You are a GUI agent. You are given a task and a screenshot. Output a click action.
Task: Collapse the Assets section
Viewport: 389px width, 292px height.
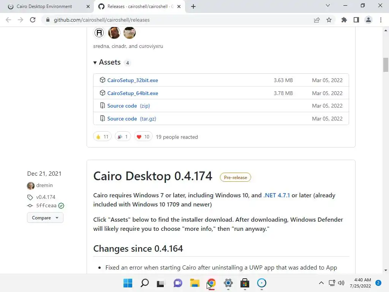click(x=107, y=62)
